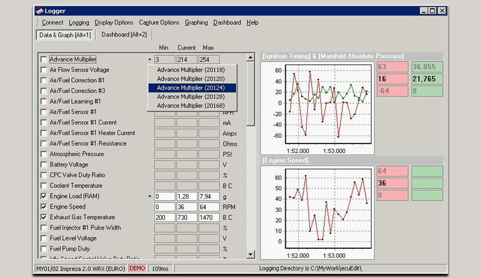Click the parameter list scroll up arrow
Viewport: 481px width, 278px height.
click(251, 57)
